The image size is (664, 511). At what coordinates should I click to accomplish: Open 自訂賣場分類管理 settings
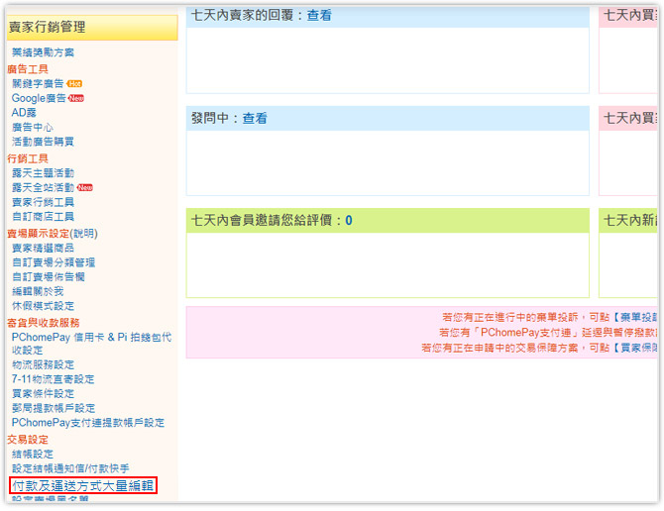54,262
